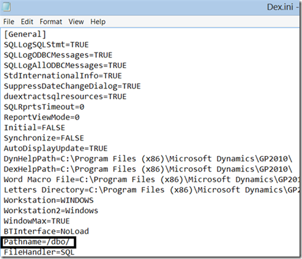This screenshot has height=259, width=302.
Task: Click the DexHelpPath line
Action: click(x=148, y=169)
